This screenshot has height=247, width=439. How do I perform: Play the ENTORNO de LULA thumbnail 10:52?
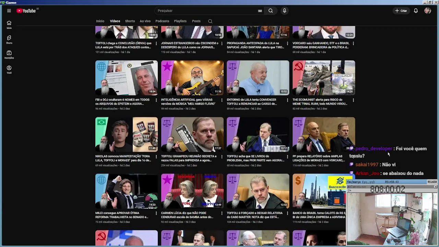[258, 78]
